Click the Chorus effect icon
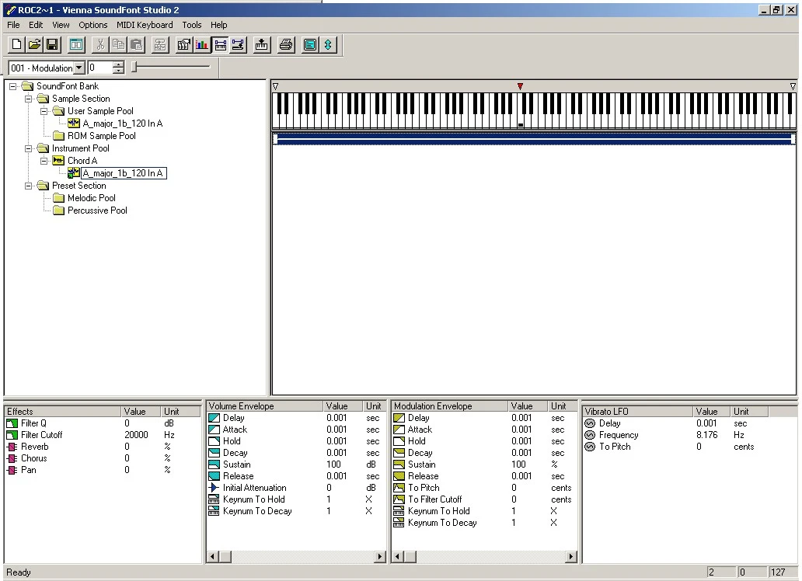 pyautogui.click(x=12, y=459)
